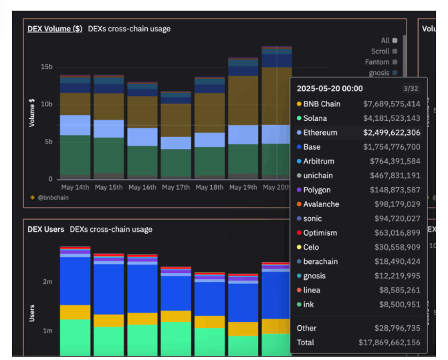Click the May 17th x-axis label
Image resolution: width=448 pixels, height=360 pixels.
point(176,187)
